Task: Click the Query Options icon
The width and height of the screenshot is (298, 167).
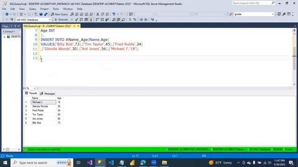Action: pyautogui.click(x=86, y=19)
